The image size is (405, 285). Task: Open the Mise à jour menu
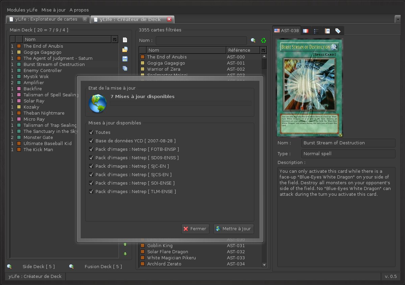tap(53, 10)
